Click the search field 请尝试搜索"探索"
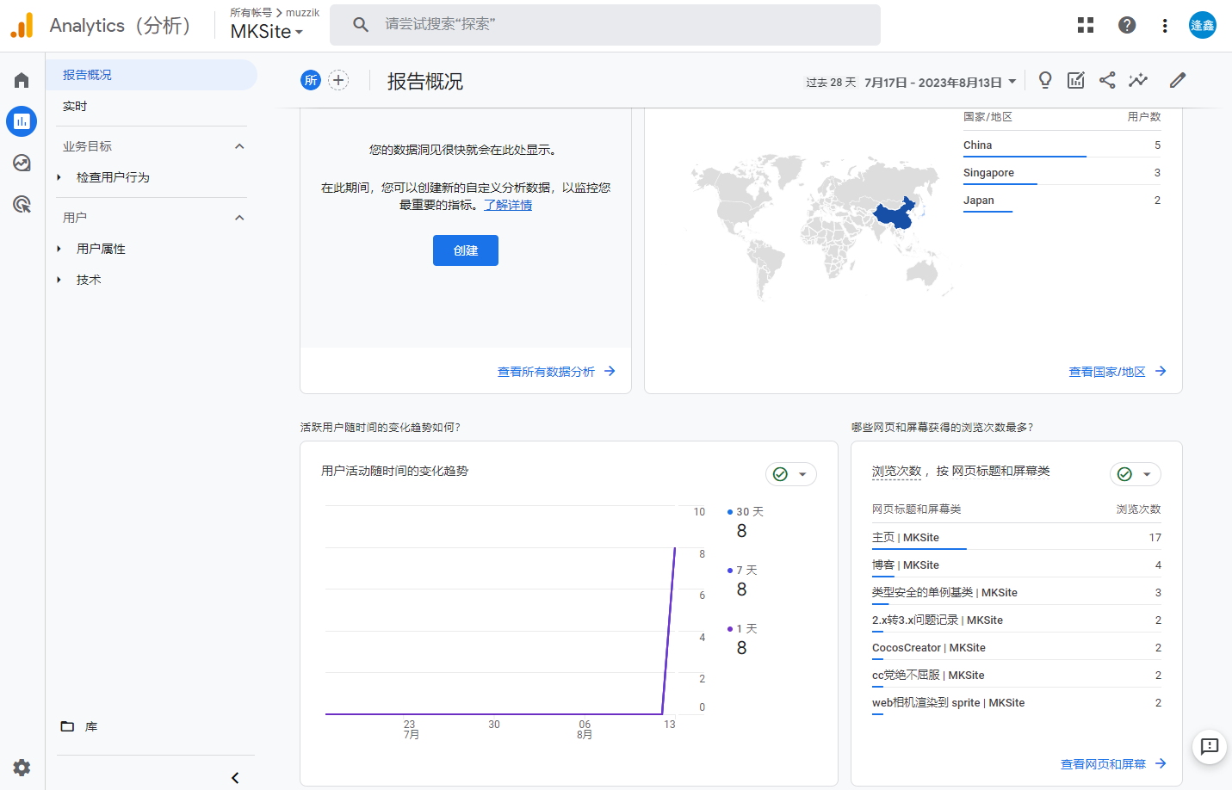The width and height of the screenshot is (1232, 790). coord(605,24)
